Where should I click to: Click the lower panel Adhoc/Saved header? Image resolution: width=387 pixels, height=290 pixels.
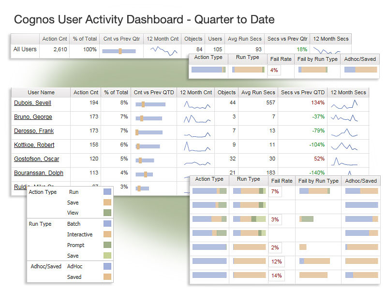click(361, 181)
